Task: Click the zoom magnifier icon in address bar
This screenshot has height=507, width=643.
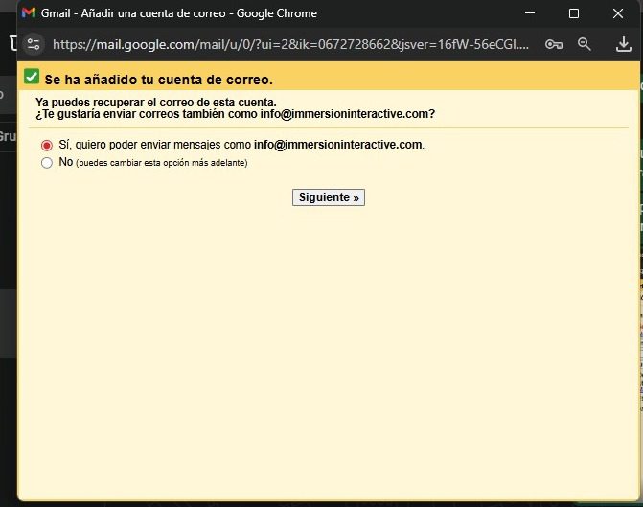Action: 585,44
